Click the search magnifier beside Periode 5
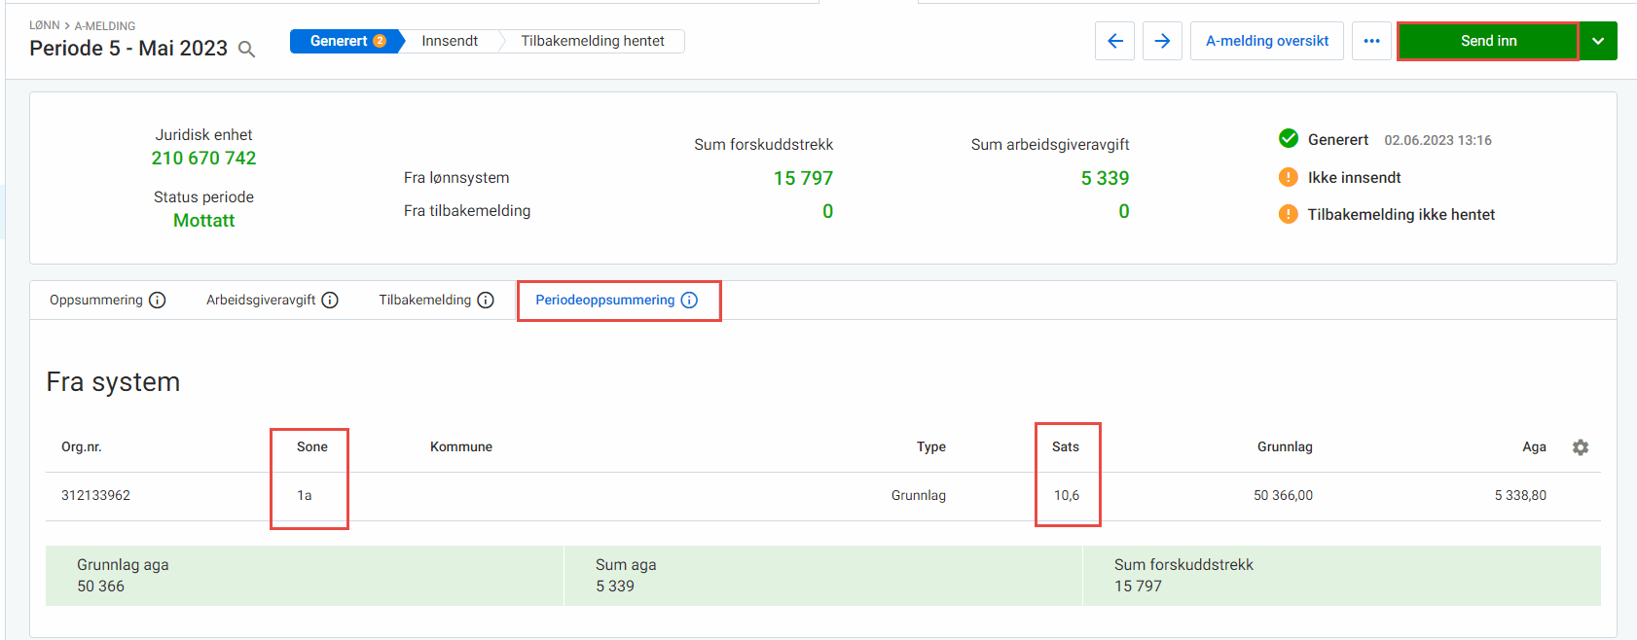1637x640 pixels. [247, 50]
